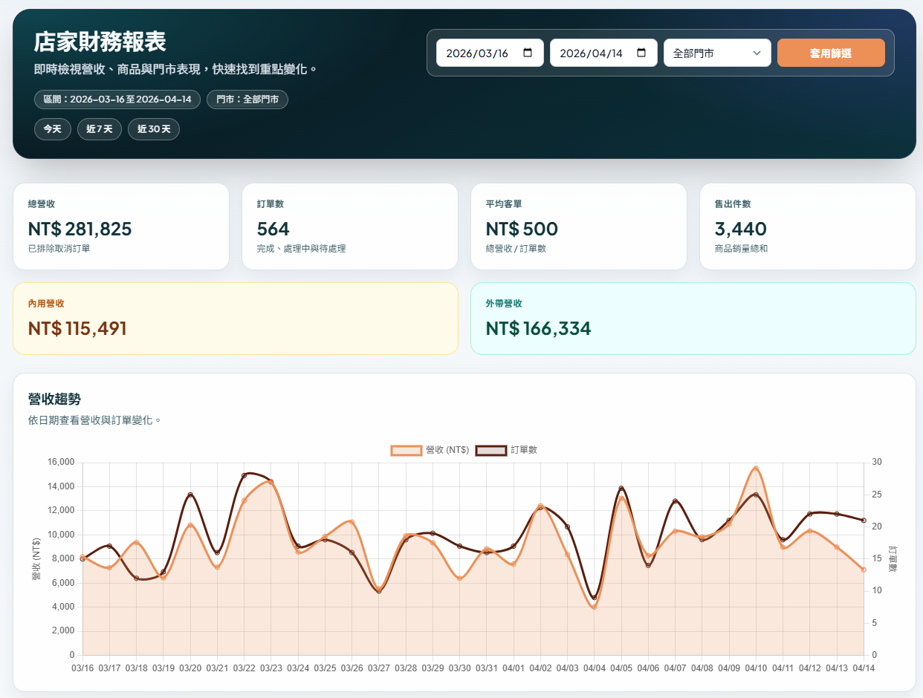Click the 區間 date range chip
Image resolution: width=923 pixels, height=698 pixels.
point(117,100)
